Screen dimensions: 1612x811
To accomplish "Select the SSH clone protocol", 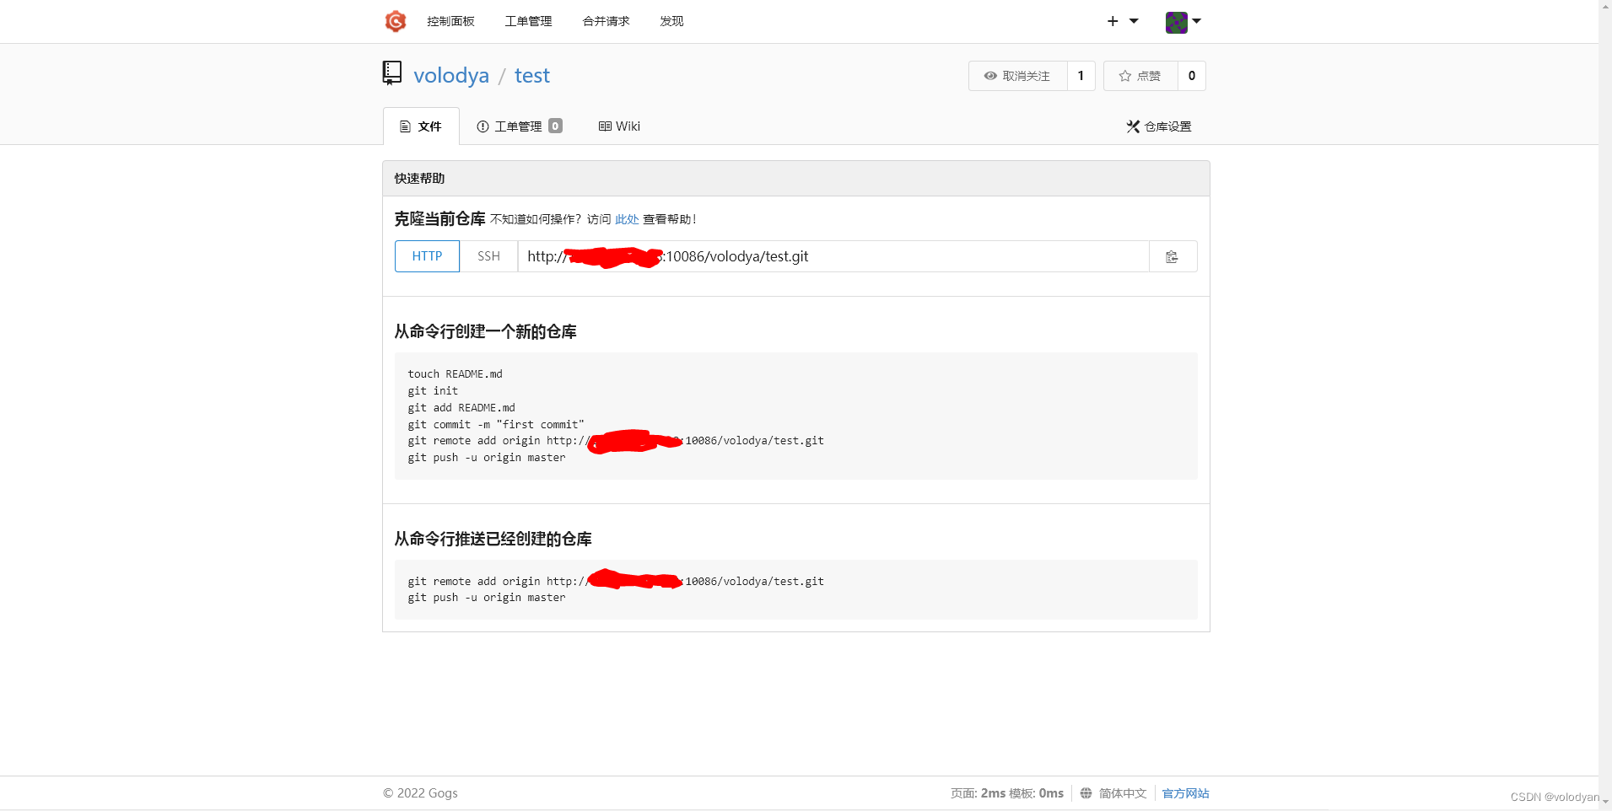I will [x=488, y=256].
